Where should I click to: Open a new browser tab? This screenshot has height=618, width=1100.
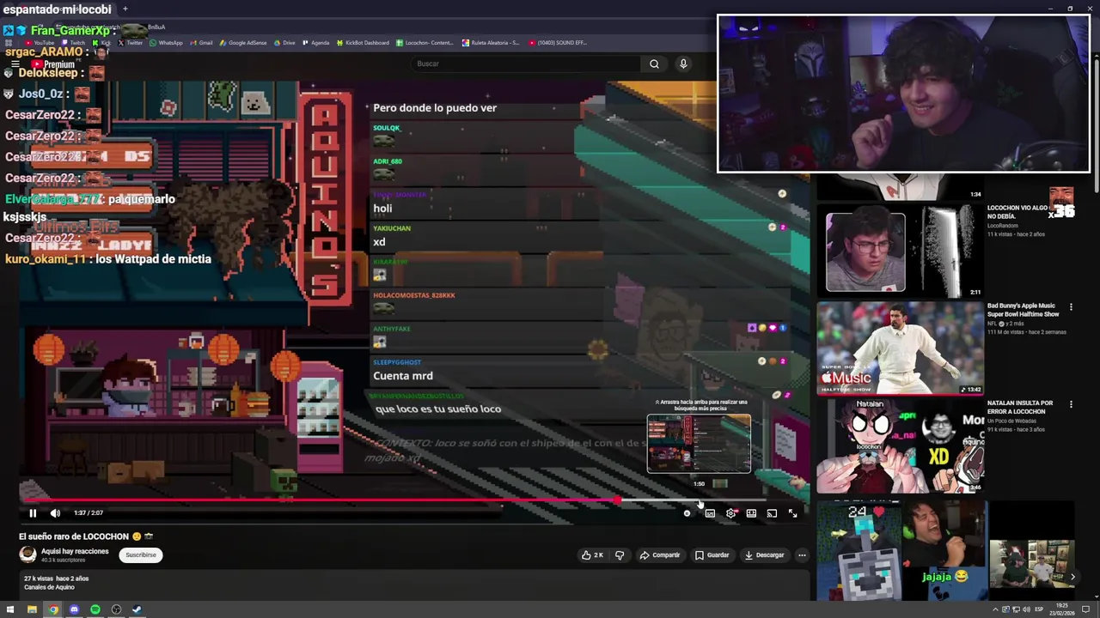pyautogui.click(x=125, y=9)
